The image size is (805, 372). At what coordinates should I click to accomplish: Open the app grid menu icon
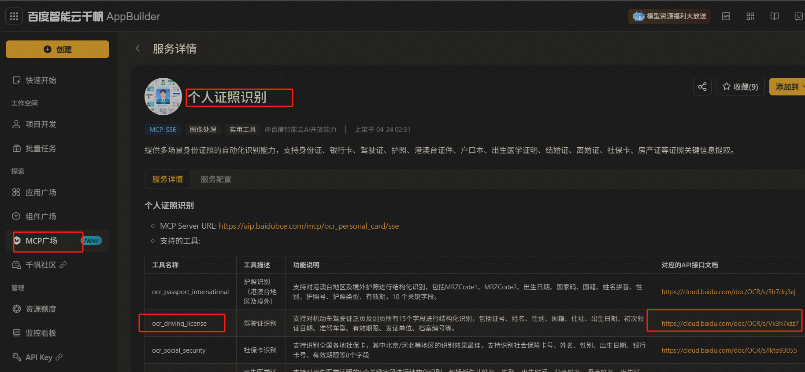click(x=14, y=16)
